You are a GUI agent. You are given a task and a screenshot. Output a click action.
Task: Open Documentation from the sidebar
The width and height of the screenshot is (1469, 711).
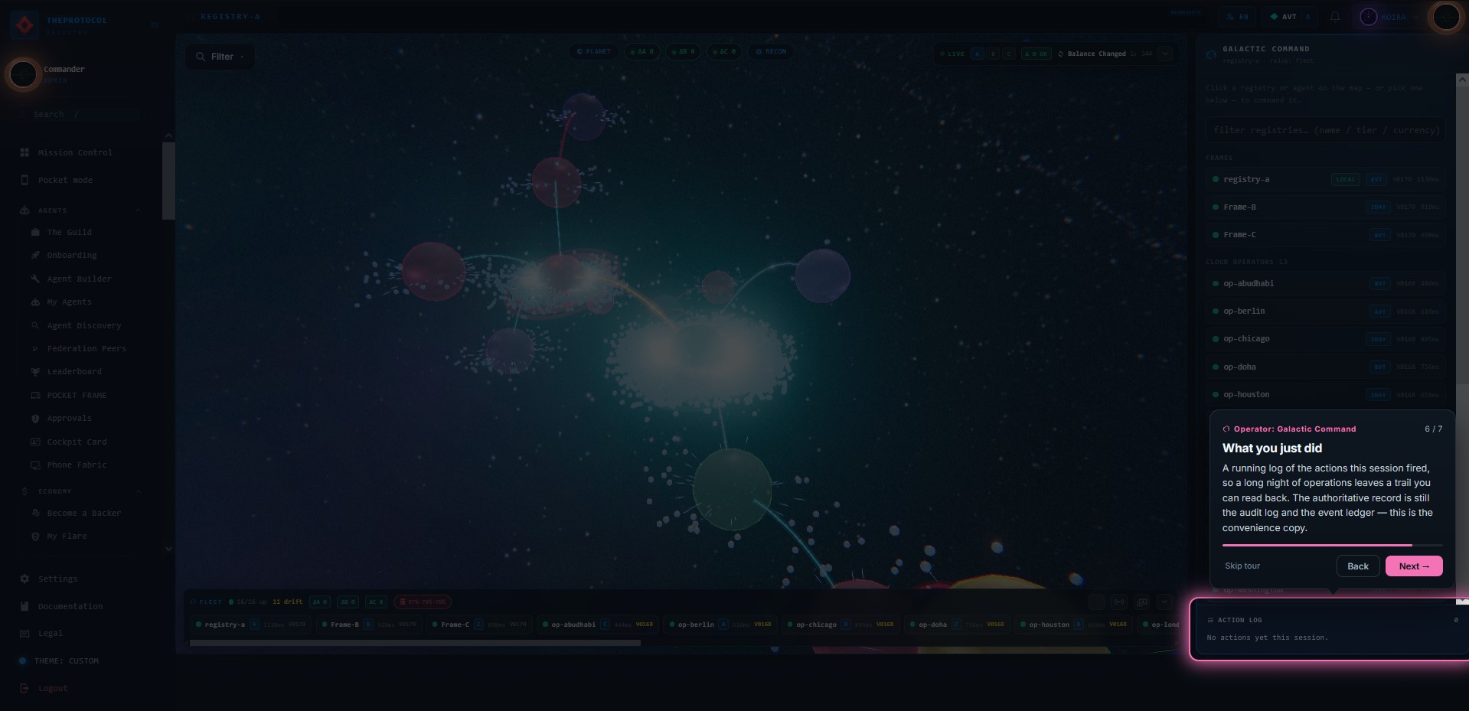tap(70, 606)
